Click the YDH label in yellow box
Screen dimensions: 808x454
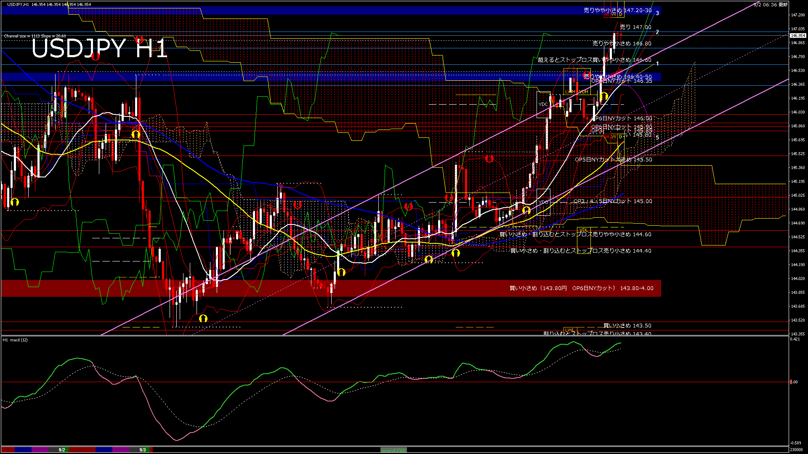click(x=583, y=92)
